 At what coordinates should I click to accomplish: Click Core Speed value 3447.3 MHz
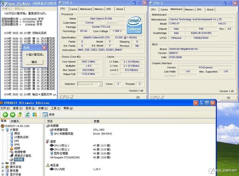tap(88, 62)
